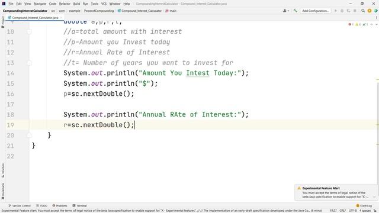The width and height of the screenshot is (379, 213).
Task: Click the Build project hammer icon
Action: [x=295, y=11]
